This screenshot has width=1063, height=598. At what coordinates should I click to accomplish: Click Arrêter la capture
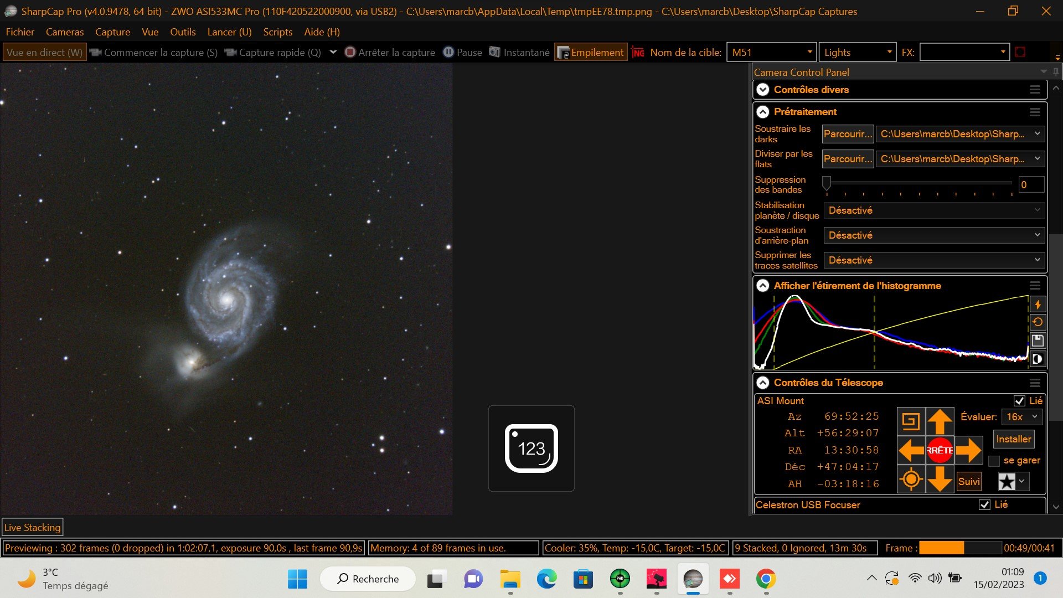click(x=390, y=53)
